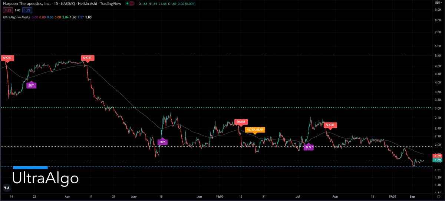Click the green market status indicator
This screenshot has height=201, width=445.
pyautogui.click(x=128, y=4)
